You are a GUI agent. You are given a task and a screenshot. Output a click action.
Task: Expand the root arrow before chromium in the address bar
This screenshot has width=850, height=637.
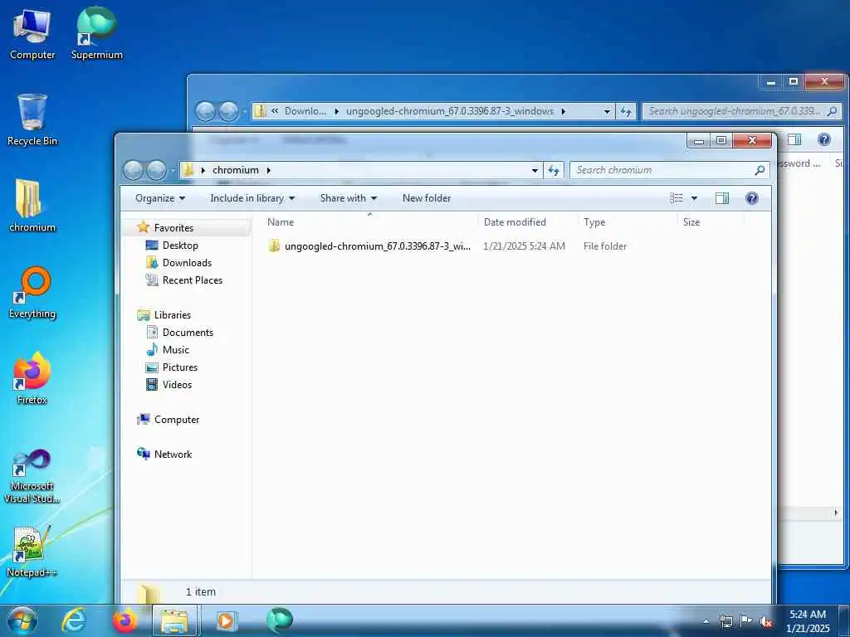point(203,170)
